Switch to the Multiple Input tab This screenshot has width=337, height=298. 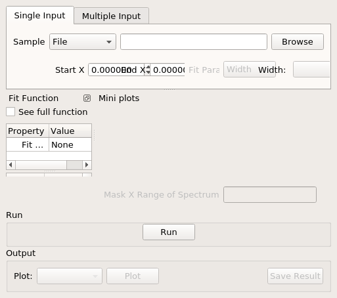112,16
